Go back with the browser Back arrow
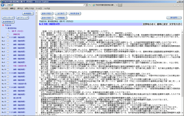The image size is (184, 116). (2, 5)
